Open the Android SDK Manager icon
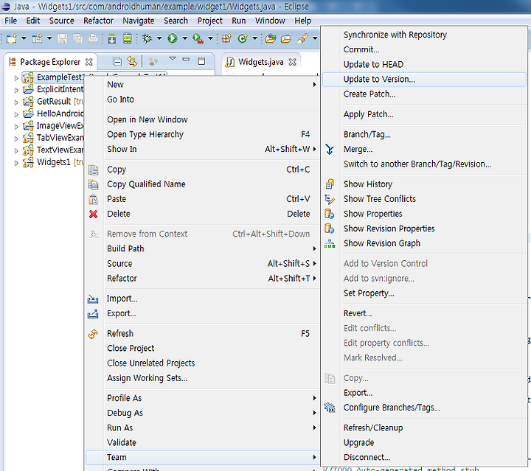The width and height of the screenshot is (531, 471). pos(112,38)
